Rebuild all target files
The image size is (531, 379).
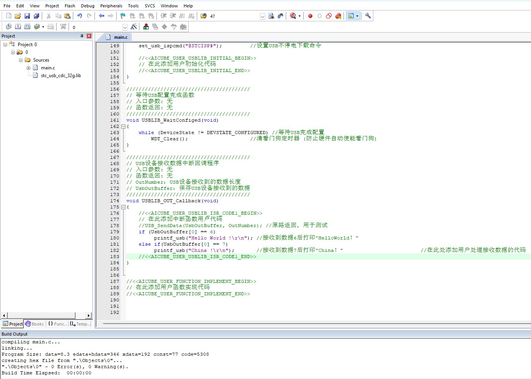pos(27,27)
